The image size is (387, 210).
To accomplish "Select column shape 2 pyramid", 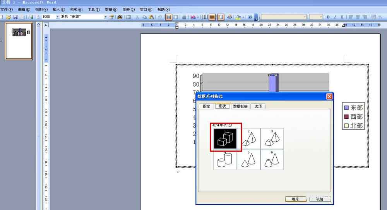I will [x=248, y=139].
